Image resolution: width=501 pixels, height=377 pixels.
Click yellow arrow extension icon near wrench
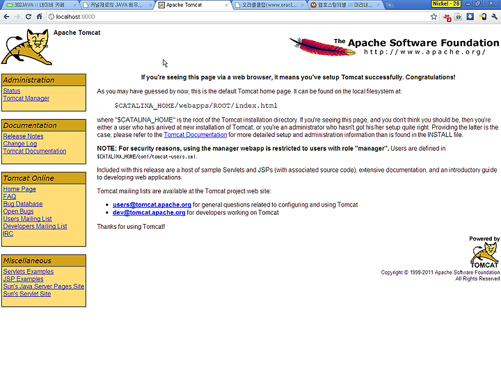482,17
